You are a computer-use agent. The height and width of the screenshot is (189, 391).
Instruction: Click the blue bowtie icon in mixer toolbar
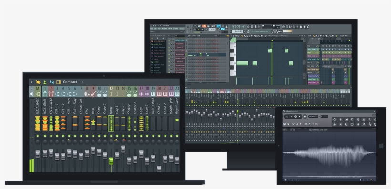coord(51,82)
